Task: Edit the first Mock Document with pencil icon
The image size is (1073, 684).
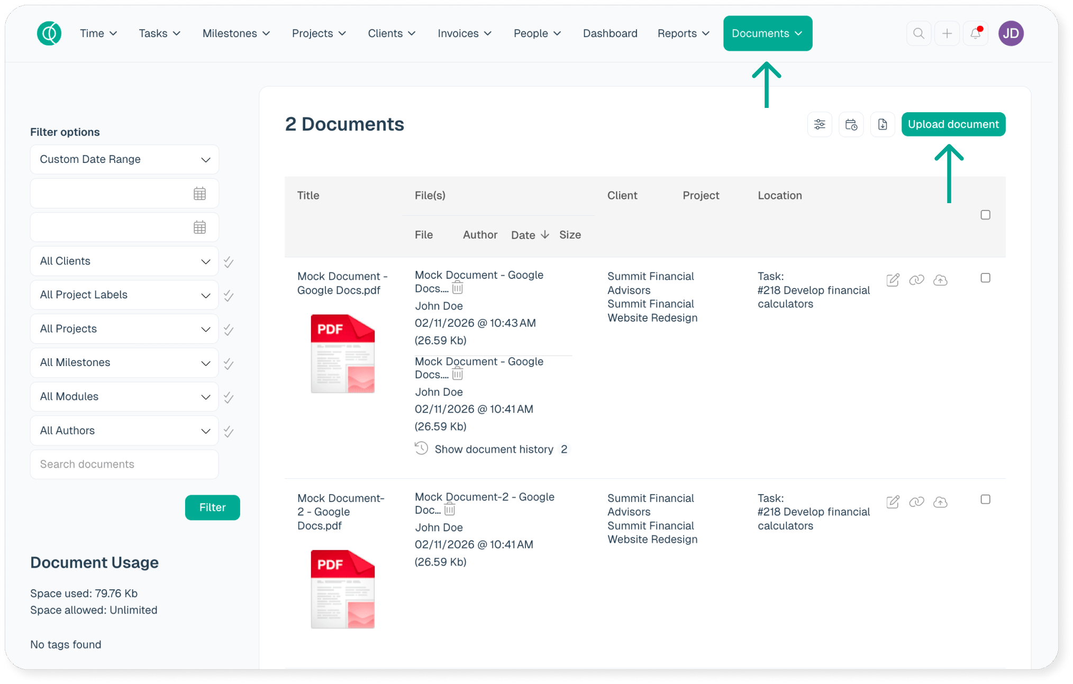Action: point(893,280)
